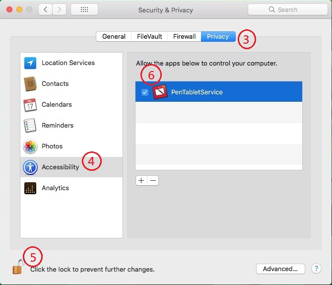Remove selected app with minus button

tap(153, 181)
